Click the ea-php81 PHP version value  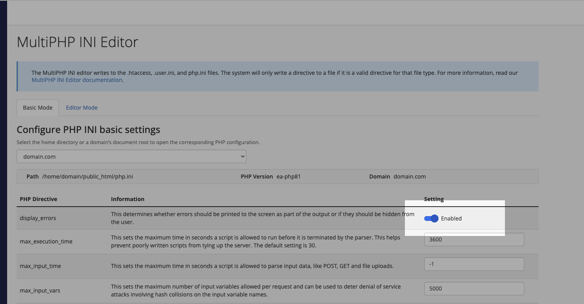(x=289, y=177)
